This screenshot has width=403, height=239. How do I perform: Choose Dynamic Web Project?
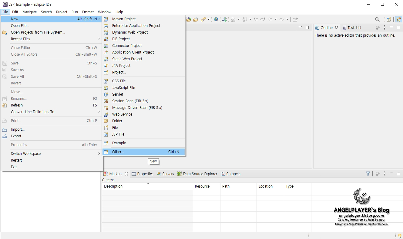point(143,32)
